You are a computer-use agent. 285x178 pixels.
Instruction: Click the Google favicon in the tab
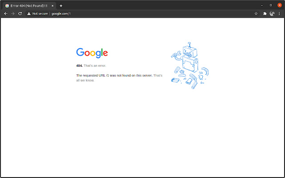click(x=7, y=6)
